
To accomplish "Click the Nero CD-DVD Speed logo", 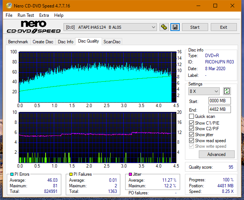I will [x=34, y=27].
